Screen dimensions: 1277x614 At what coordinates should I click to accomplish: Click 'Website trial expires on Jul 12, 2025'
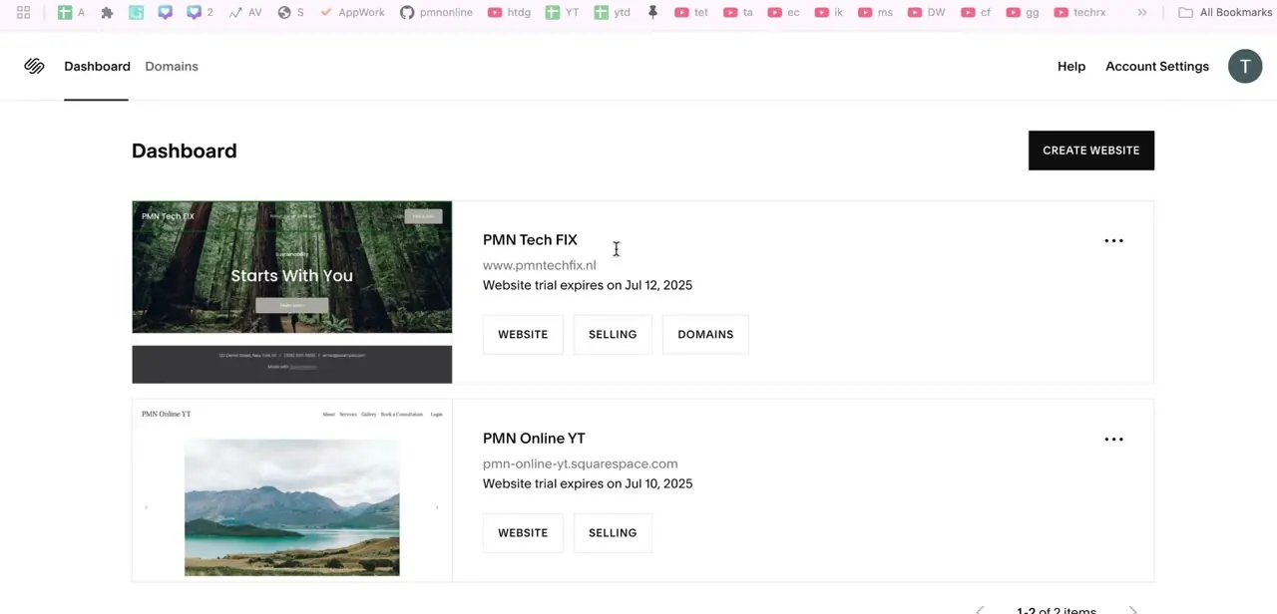point(588,285)
